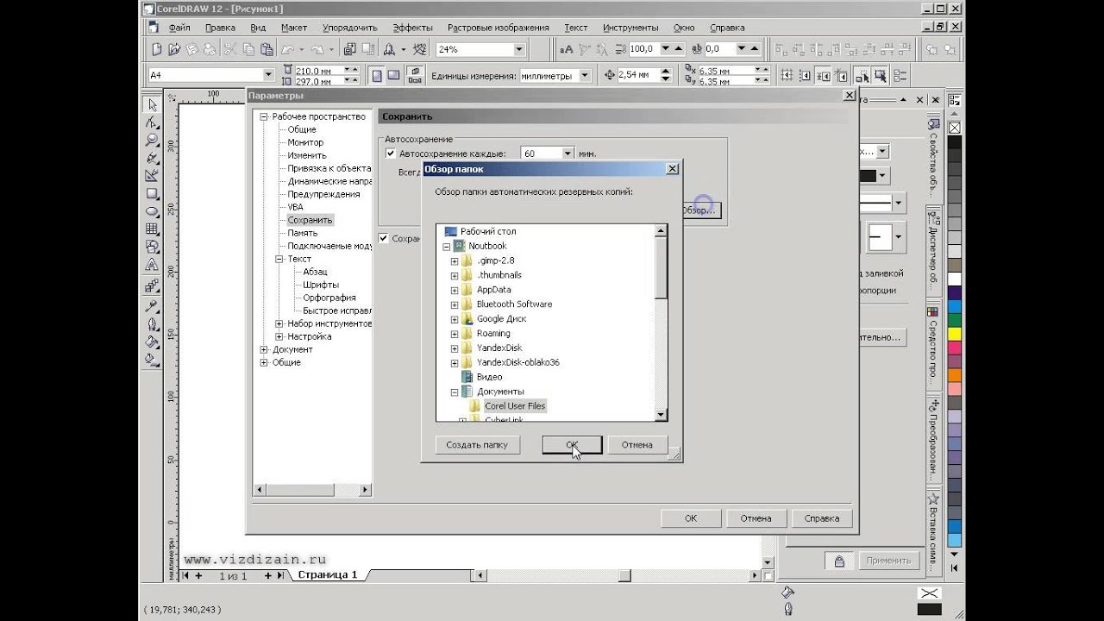Click the Применить button in docker
Image resolution: width=1104 pixels, height=621 pixels.
[888, 561]
